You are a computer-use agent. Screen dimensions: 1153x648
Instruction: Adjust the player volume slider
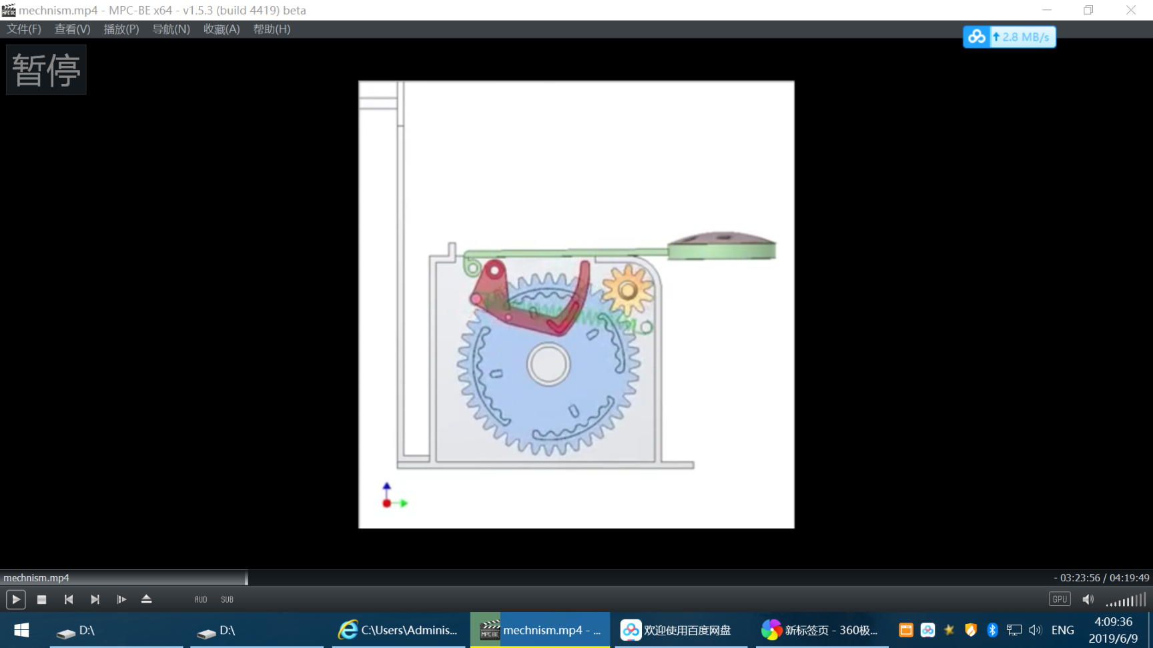[1126, 600]
